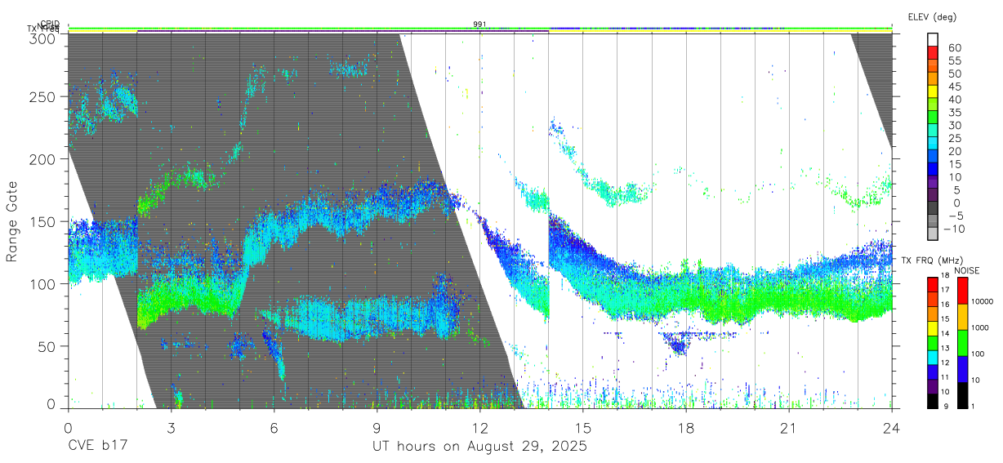The image size is (1003, 463).
Task: Click the "30" ELEV colorbar value
Action: [953, 125]
